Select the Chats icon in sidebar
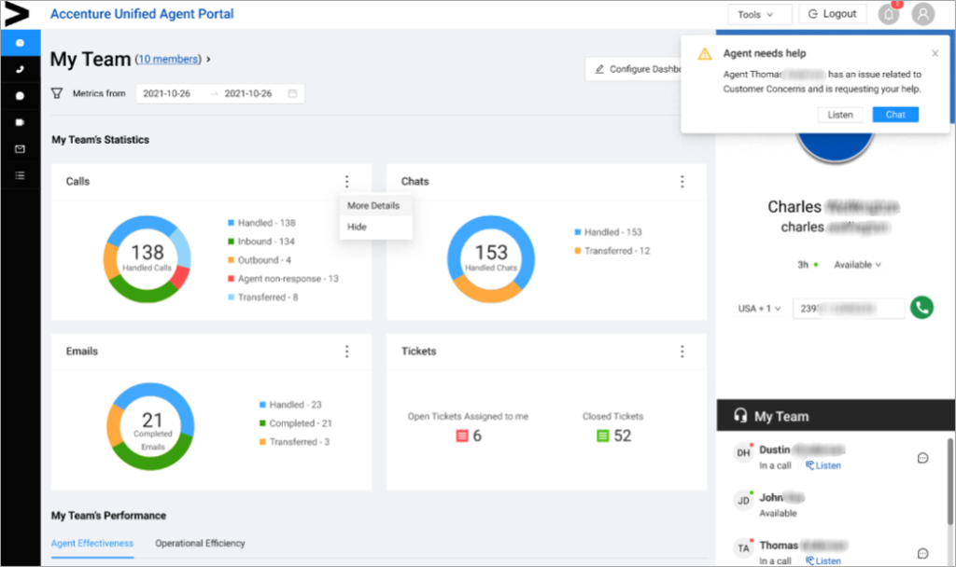The image size is (956, 567). coord(19,97)
